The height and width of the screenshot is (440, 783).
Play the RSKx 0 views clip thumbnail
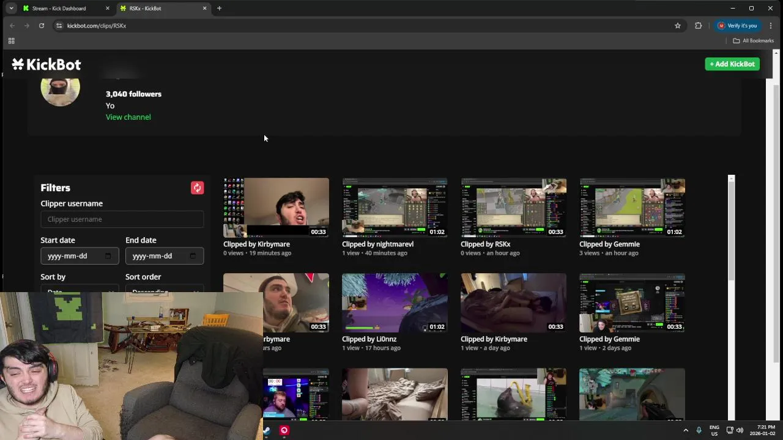coord(513,207)
